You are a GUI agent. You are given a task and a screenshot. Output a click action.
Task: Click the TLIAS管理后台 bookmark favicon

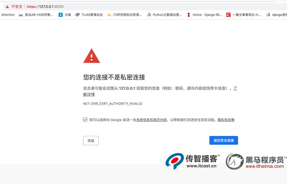coord(77,15)
